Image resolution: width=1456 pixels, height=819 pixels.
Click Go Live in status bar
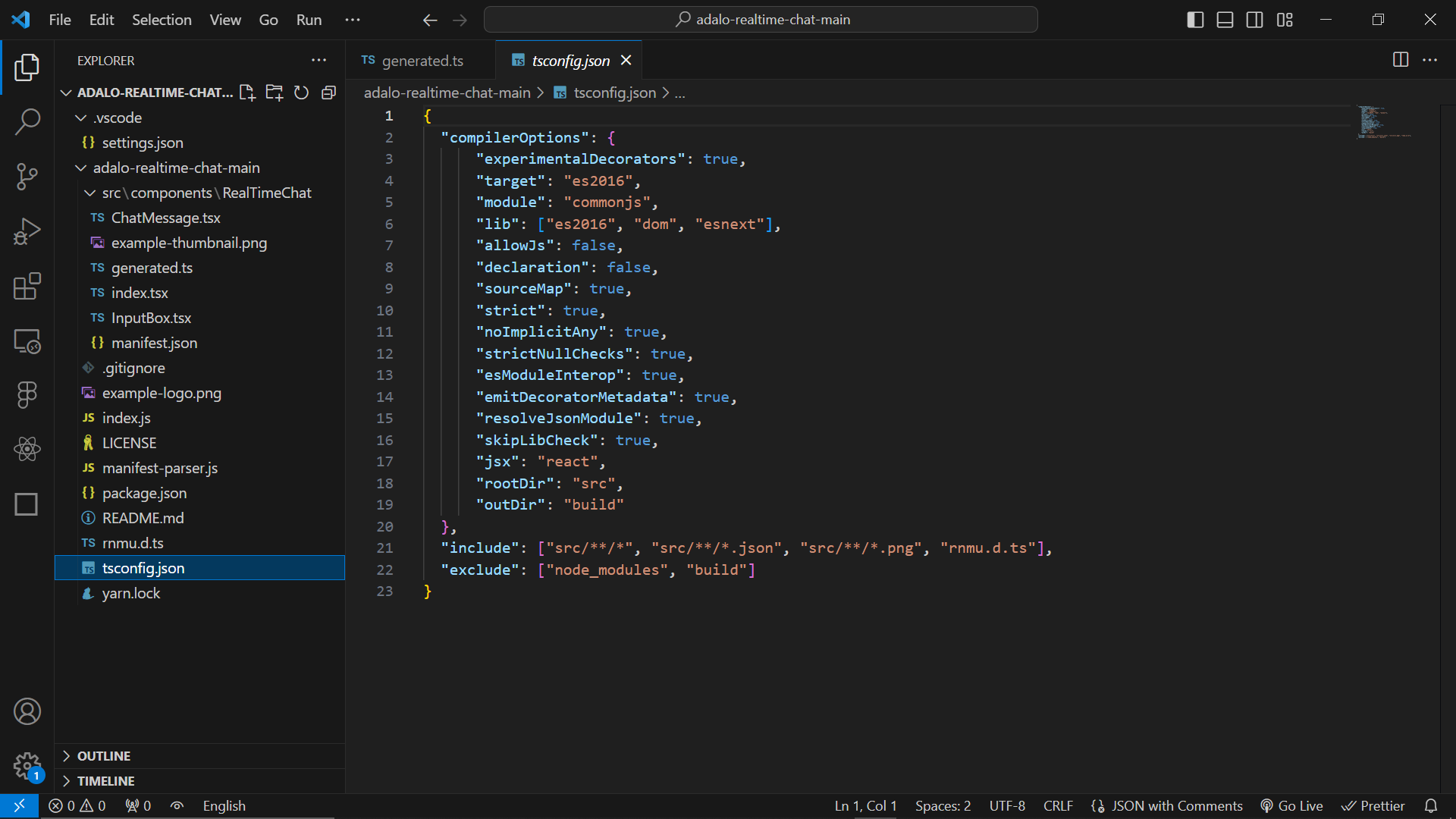pyautogui.click(x=1291, y=806)
